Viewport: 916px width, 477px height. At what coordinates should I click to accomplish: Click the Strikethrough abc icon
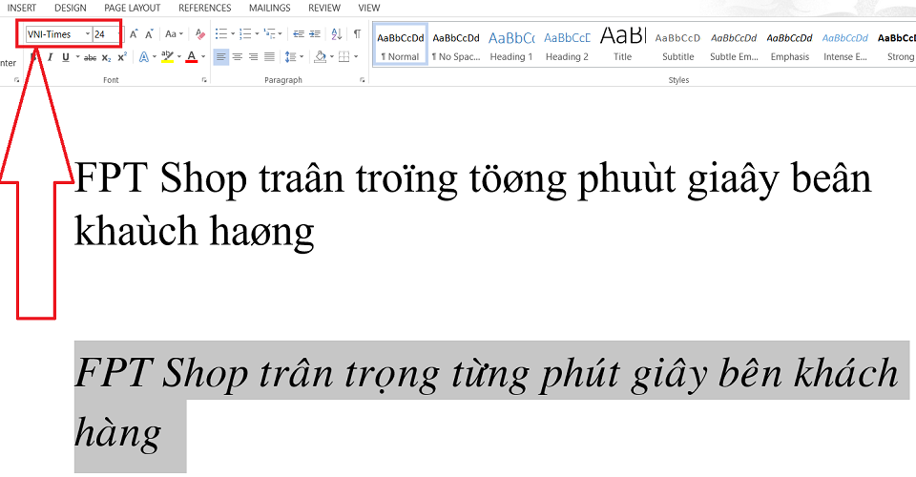point(90,57)
